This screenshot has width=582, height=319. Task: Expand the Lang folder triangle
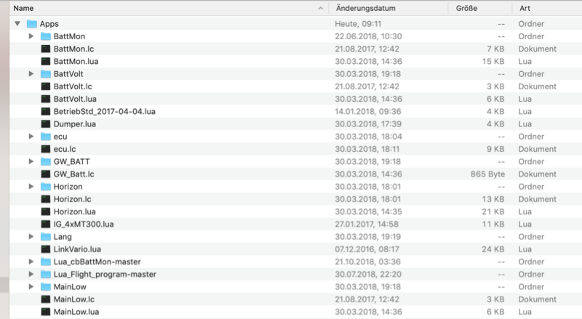[31, 237]
